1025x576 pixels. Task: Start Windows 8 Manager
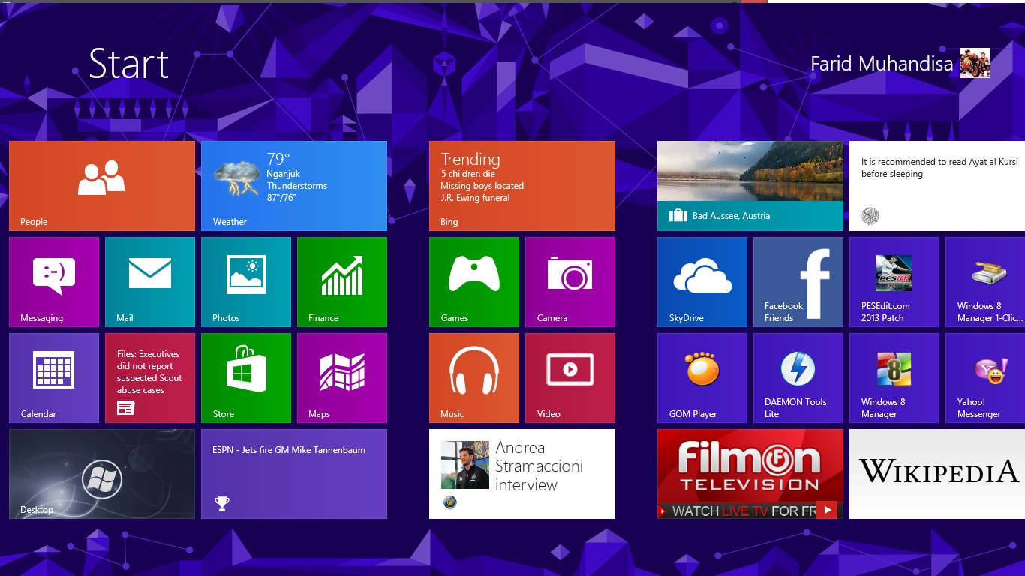[894, 377]
